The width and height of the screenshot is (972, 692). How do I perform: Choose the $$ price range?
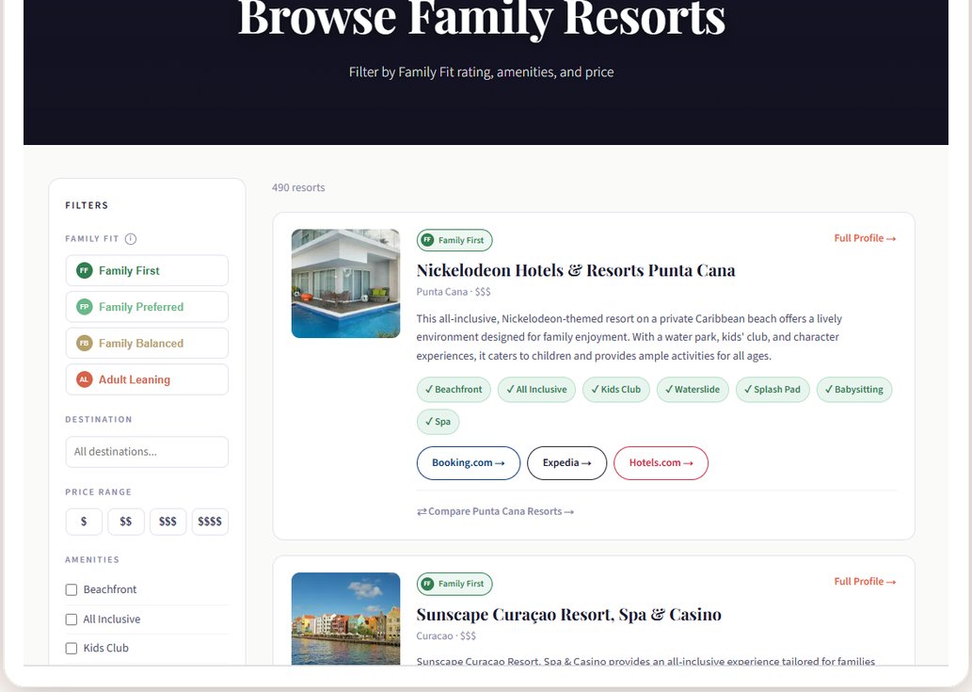point(126,522)
